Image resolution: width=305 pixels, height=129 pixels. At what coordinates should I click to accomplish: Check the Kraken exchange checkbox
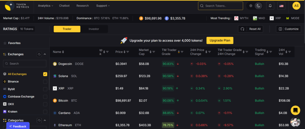tap(45, 112)
